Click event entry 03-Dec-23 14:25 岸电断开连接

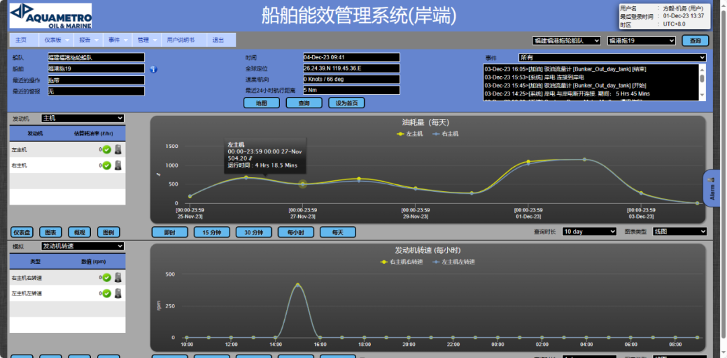coord(567,94)
